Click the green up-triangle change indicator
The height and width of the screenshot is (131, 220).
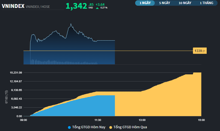(x=97, y=8)
